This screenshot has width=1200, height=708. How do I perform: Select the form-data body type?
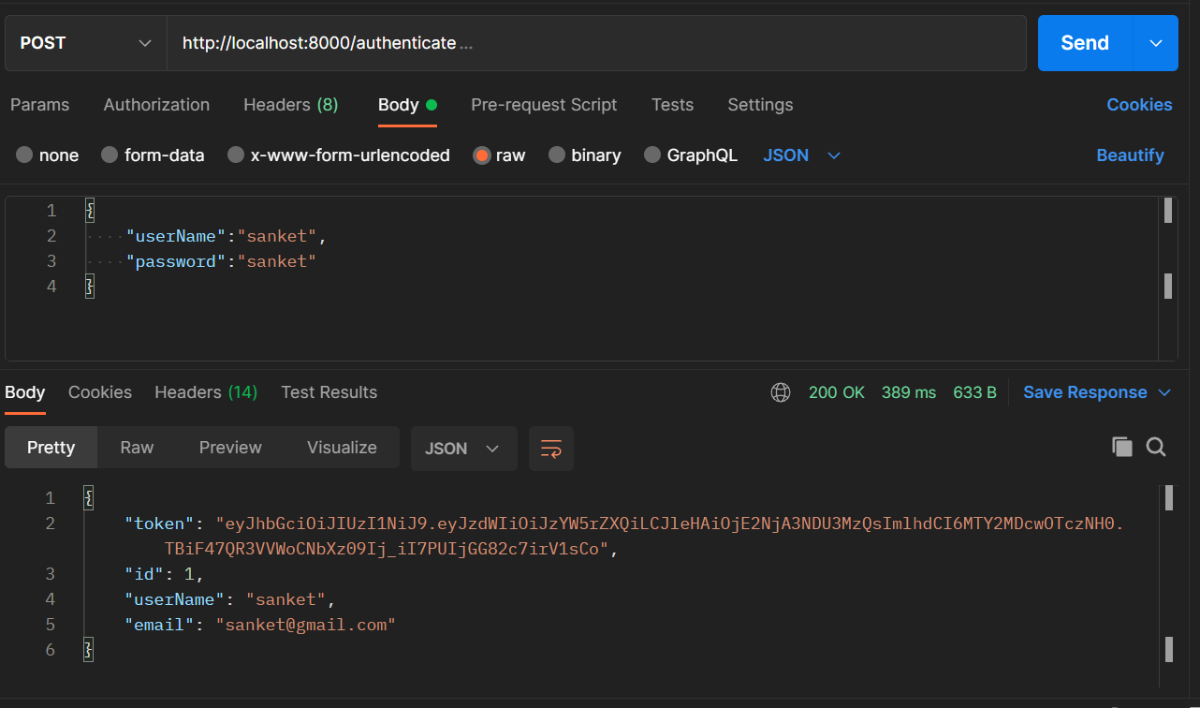[x=153, y=155]
